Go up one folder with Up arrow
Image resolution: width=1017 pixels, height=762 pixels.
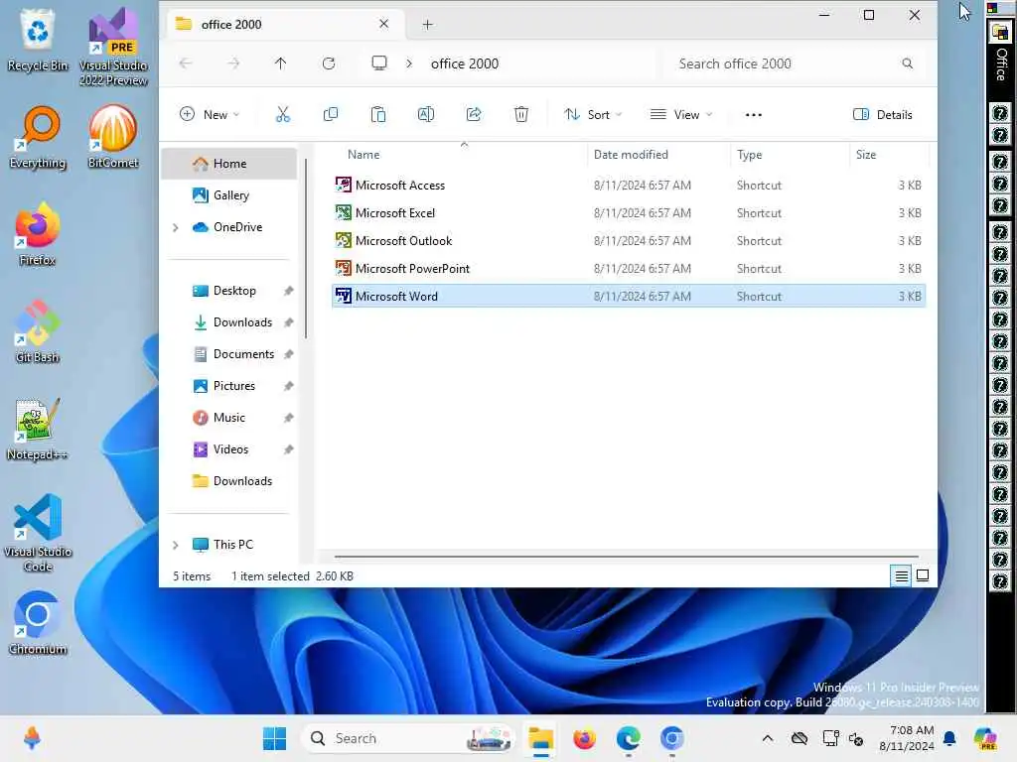tap(280, 63)
